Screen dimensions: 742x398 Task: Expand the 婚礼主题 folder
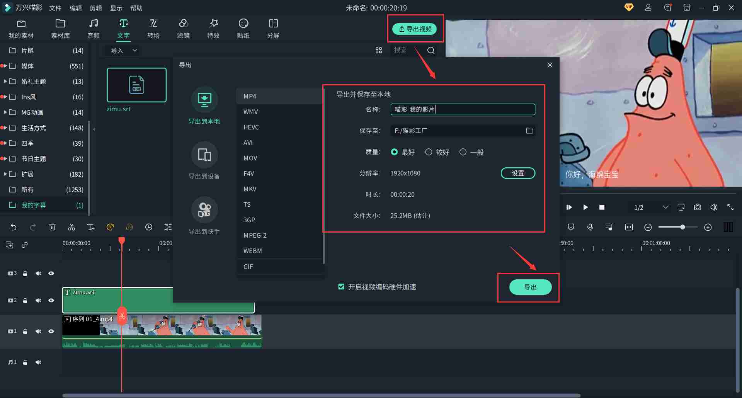5,81
